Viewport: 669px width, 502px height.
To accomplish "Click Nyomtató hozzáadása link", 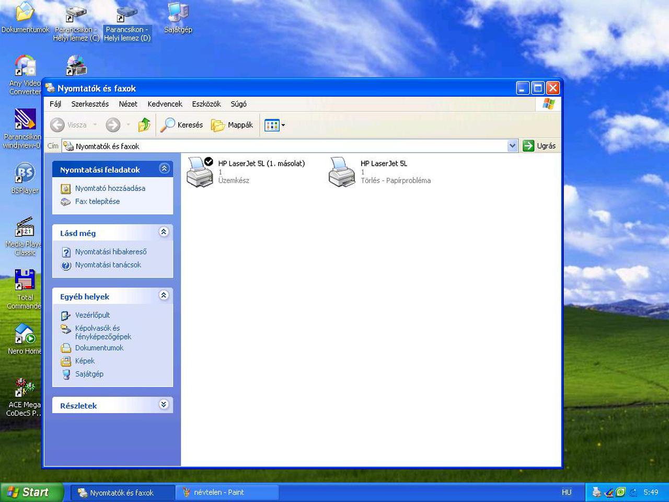I will pos(110,188).
